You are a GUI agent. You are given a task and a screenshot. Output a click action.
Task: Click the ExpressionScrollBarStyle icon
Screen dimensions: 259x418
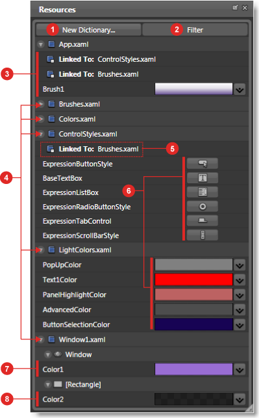point(203,235)
